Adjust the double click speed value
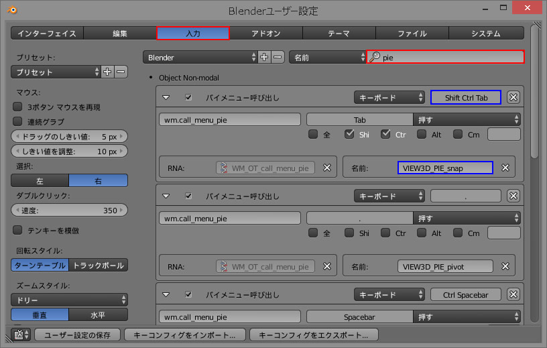Screen dimensions: 547x348 (70, 210)
